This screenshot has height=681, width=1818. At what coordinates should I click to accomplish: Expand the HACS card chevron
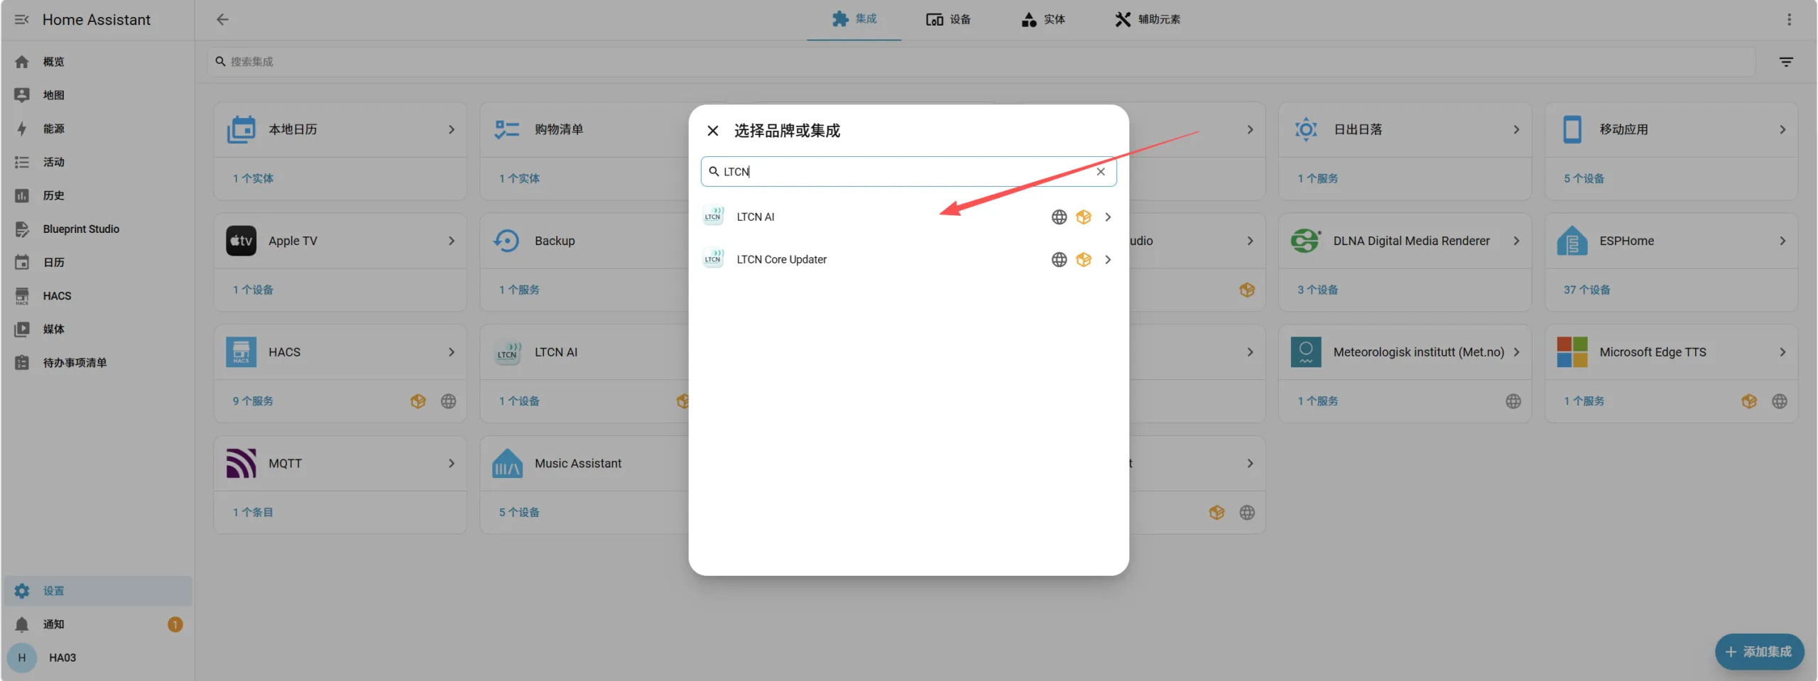(x=451, y=352)
